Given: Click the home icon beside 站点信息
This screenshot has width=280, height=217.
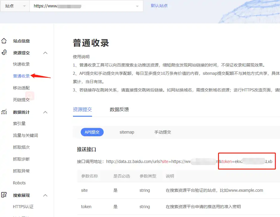Looking at the screenshot, I should point(4,41).
